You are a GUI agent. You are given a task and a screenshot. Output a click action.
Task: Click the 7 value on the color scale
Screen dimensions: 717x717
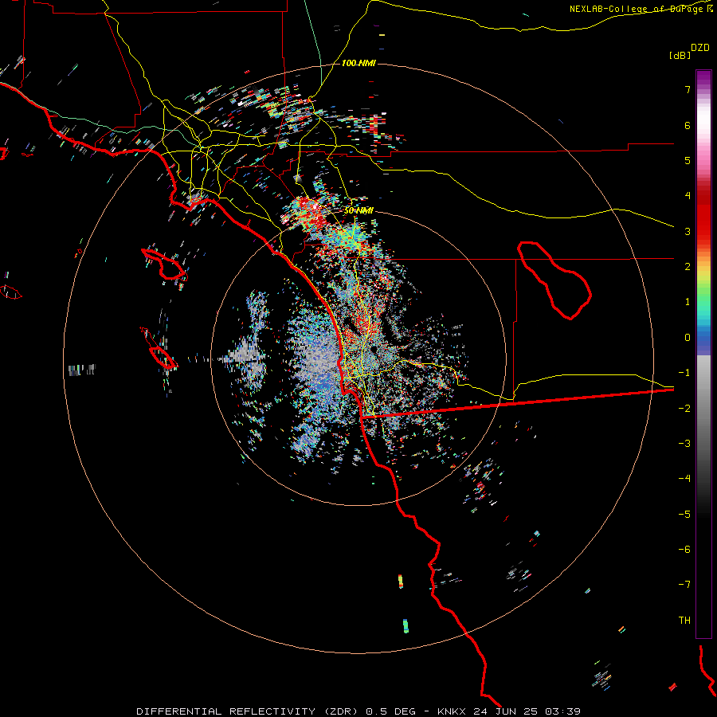tap(688, 89)
